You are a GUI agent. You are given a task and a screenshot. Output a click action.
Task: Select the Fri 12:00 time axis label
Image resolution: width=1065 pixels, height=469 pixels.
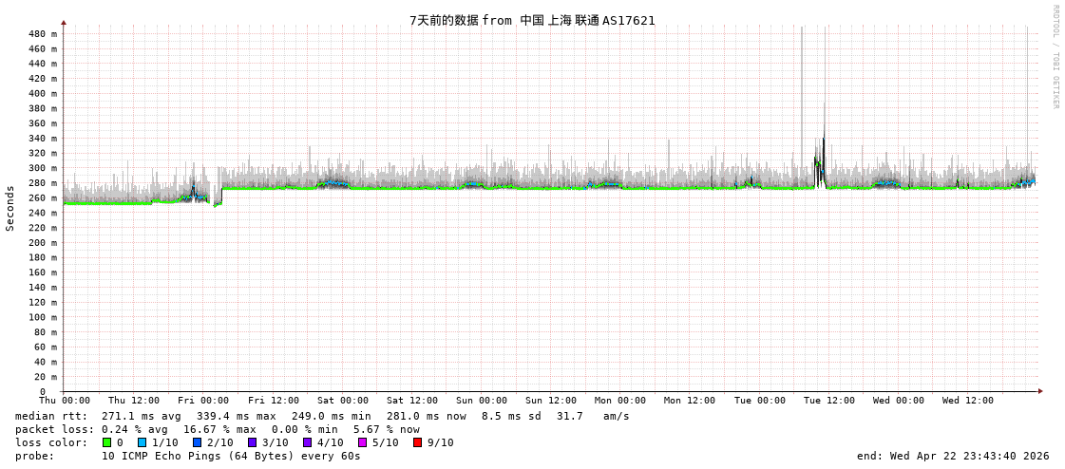pos(274,401)
